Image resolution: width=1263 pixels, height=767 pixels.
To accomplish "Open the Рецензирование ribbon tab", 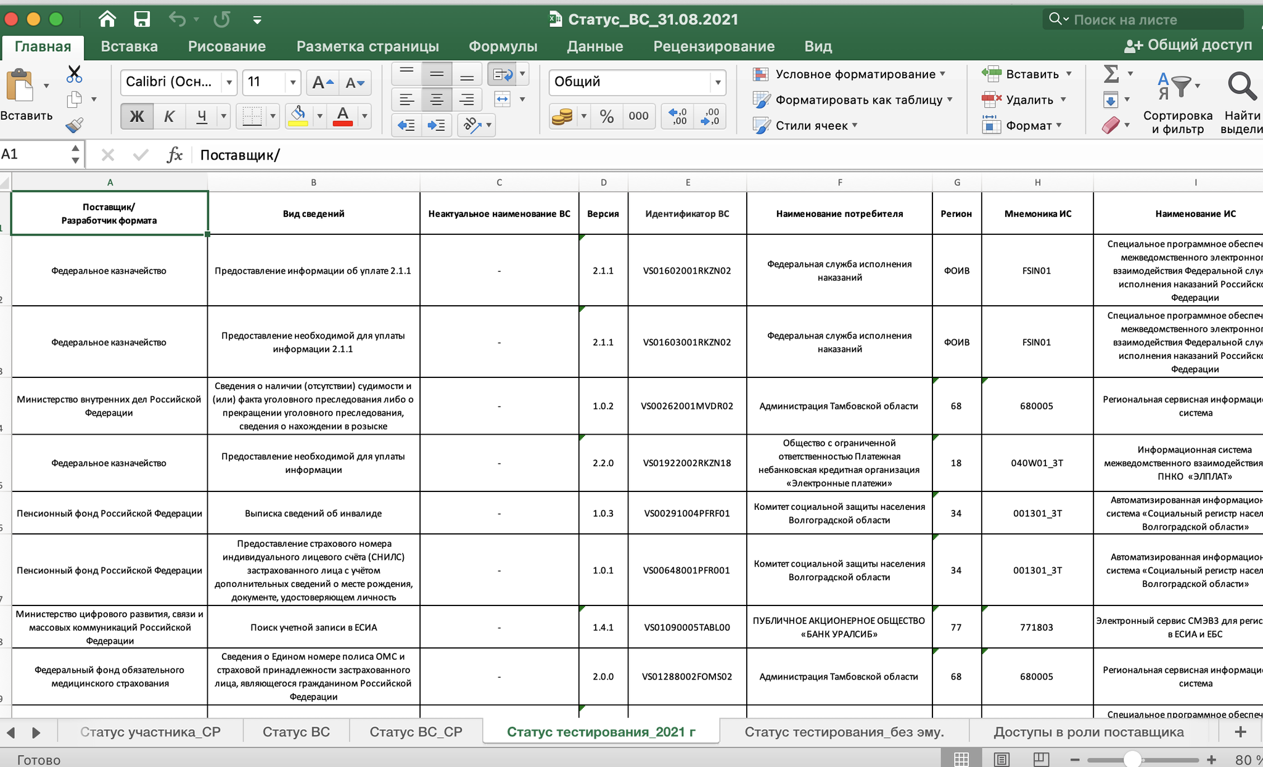I will tap(714, 46).
